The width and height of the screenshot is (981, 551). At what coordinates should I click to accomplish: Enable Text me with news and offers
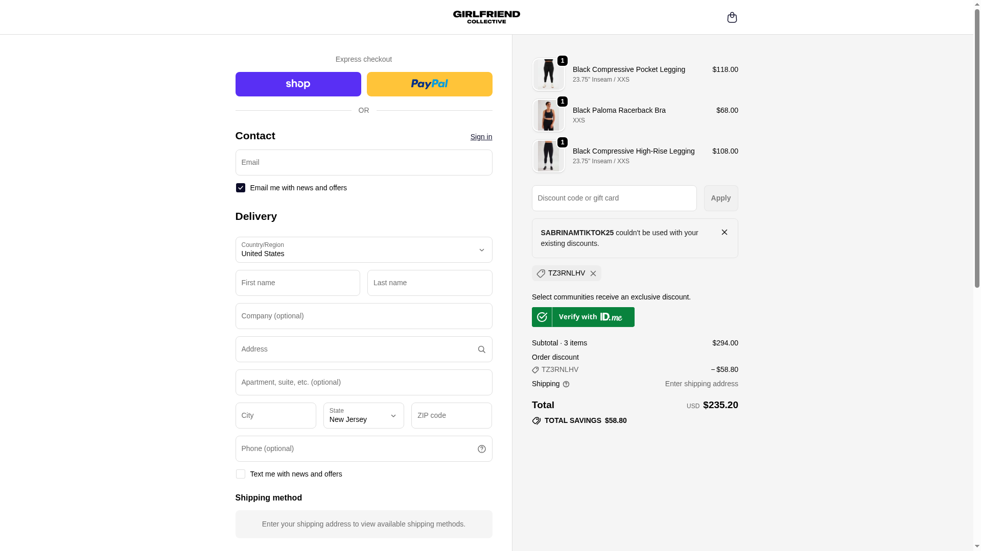[240, 474]
